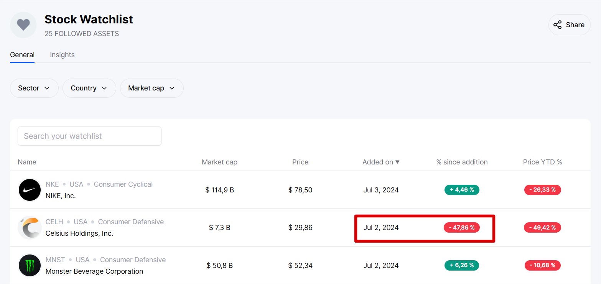The image size is (601, 284).
Task: Click Celsius market cap $ 7,3 B
Action: coord(219,228)
